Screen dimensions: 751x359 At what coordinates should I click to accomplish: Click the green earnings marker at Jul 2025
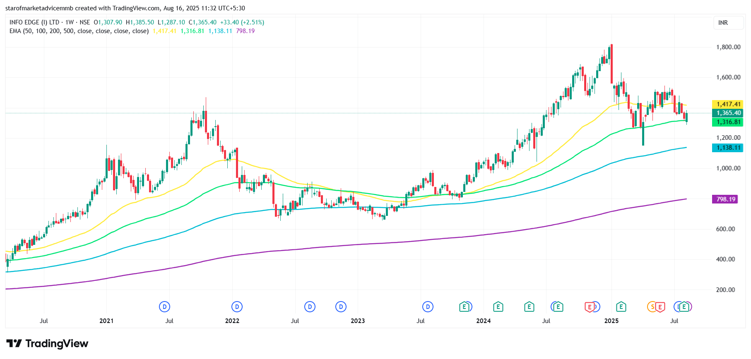pyautogui.click(x=684, y=307)
